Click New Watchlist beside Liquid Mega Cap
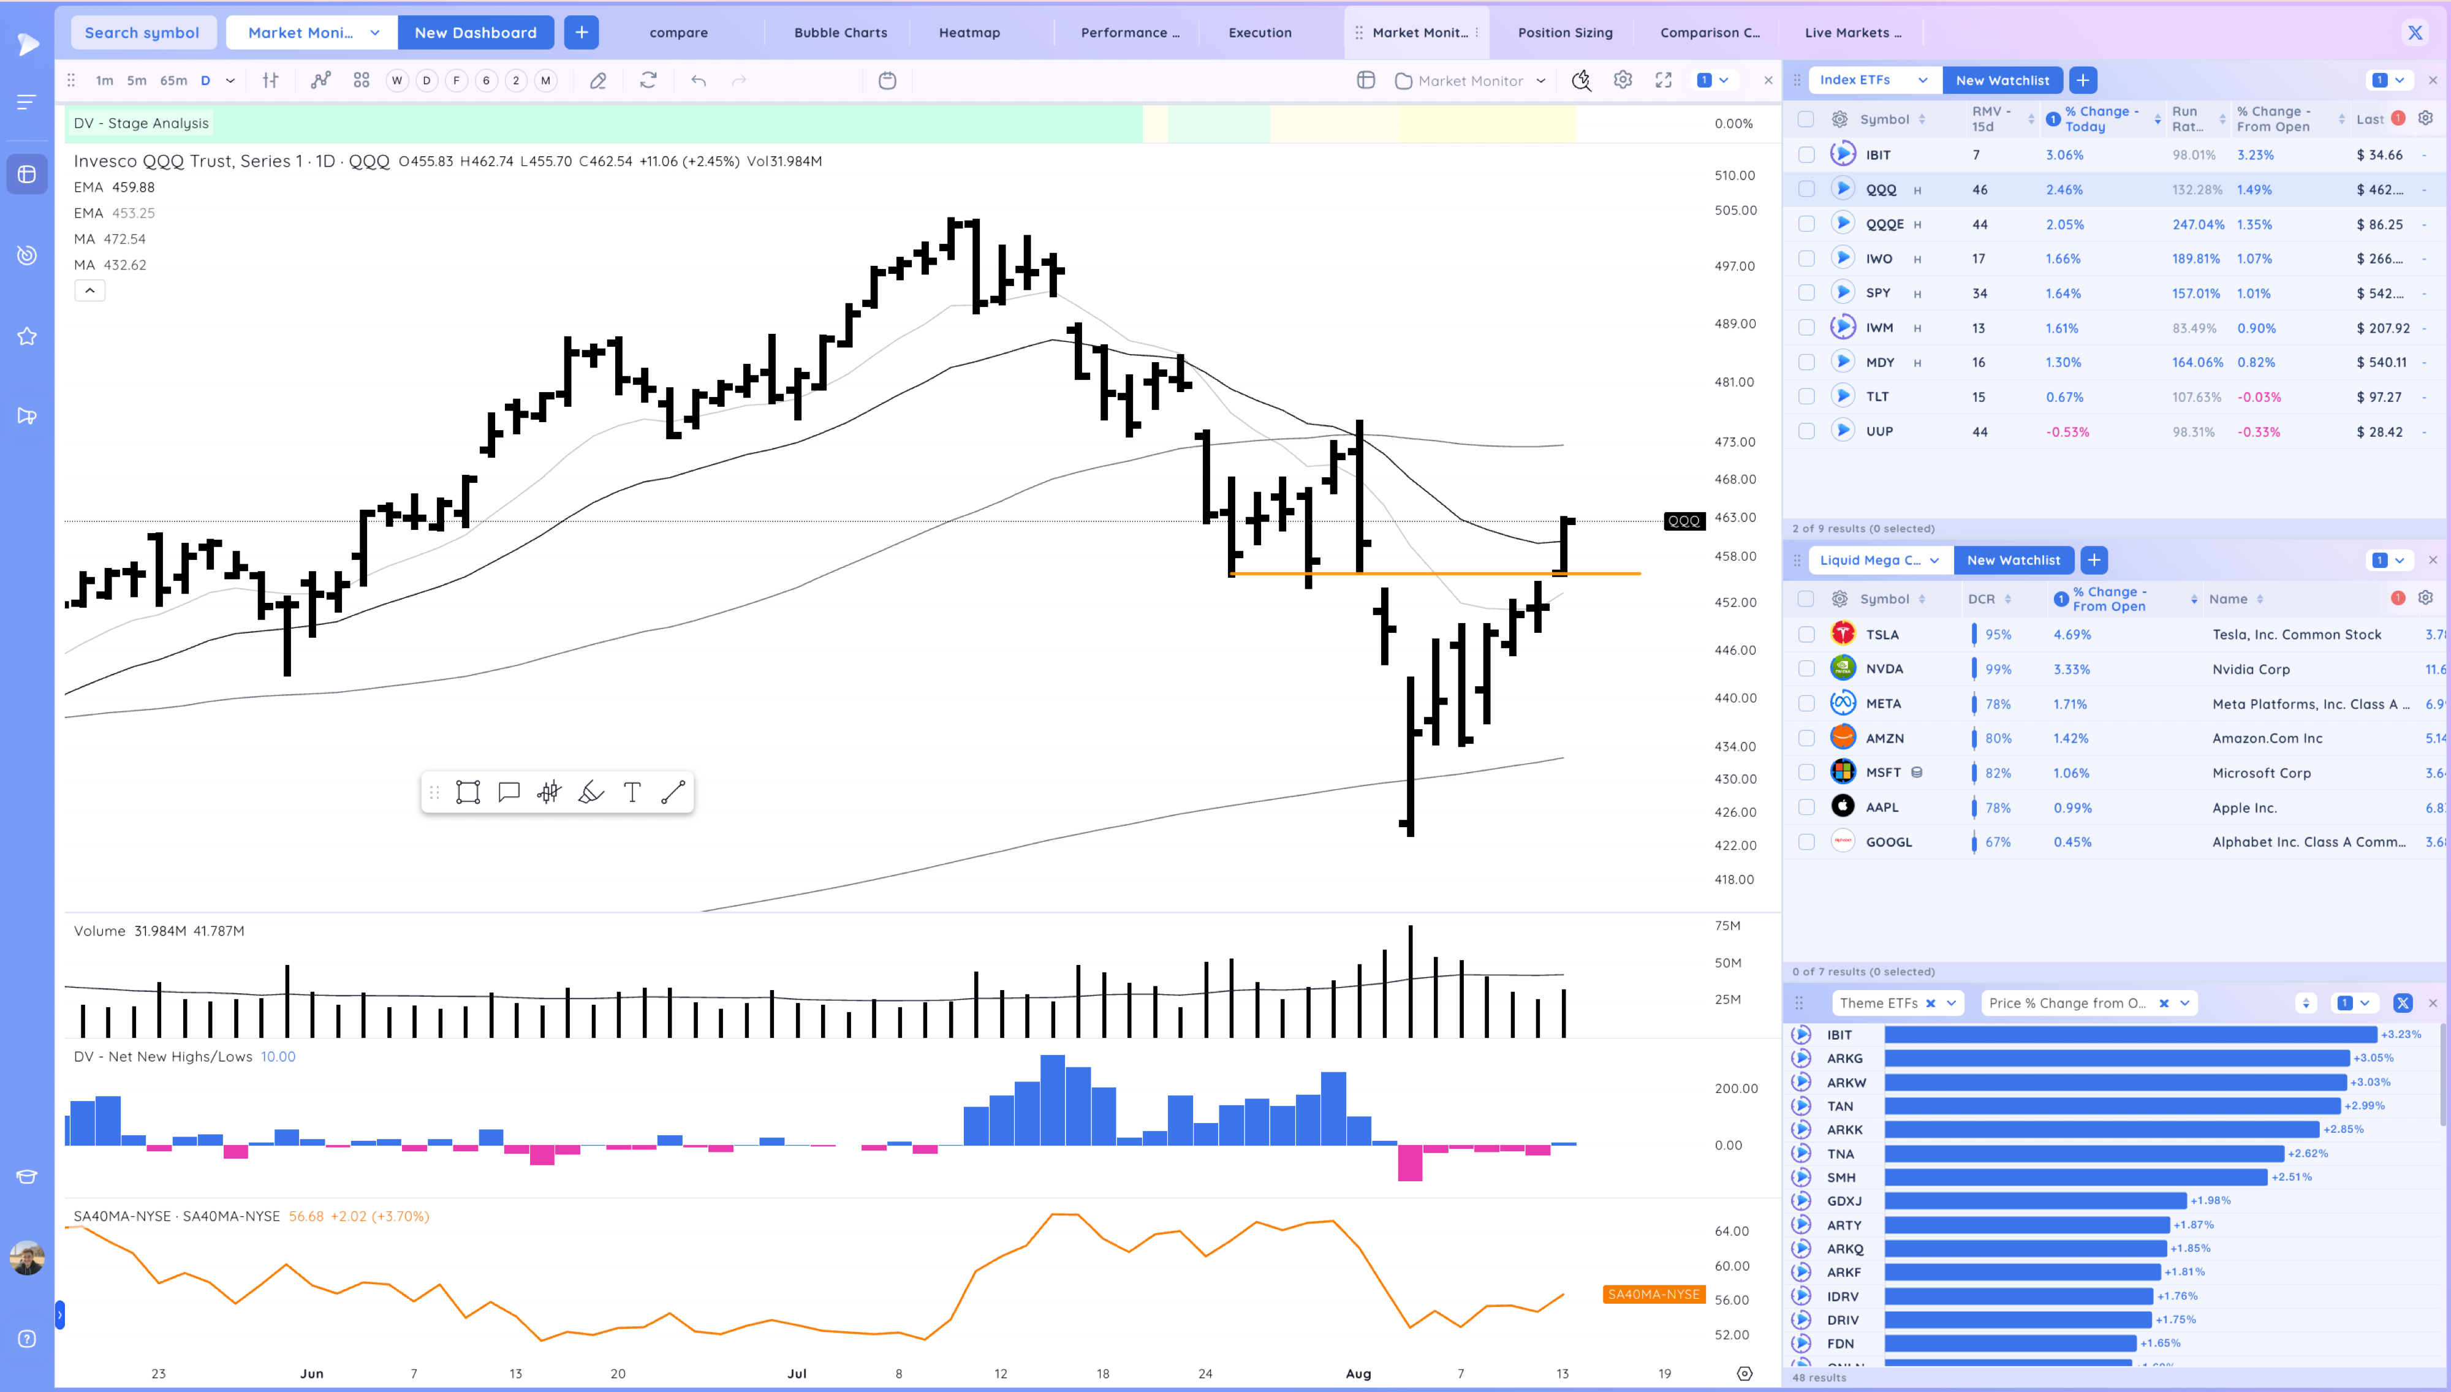This screenshot has width=2451, height=1392. click(x=2013, y=560)
